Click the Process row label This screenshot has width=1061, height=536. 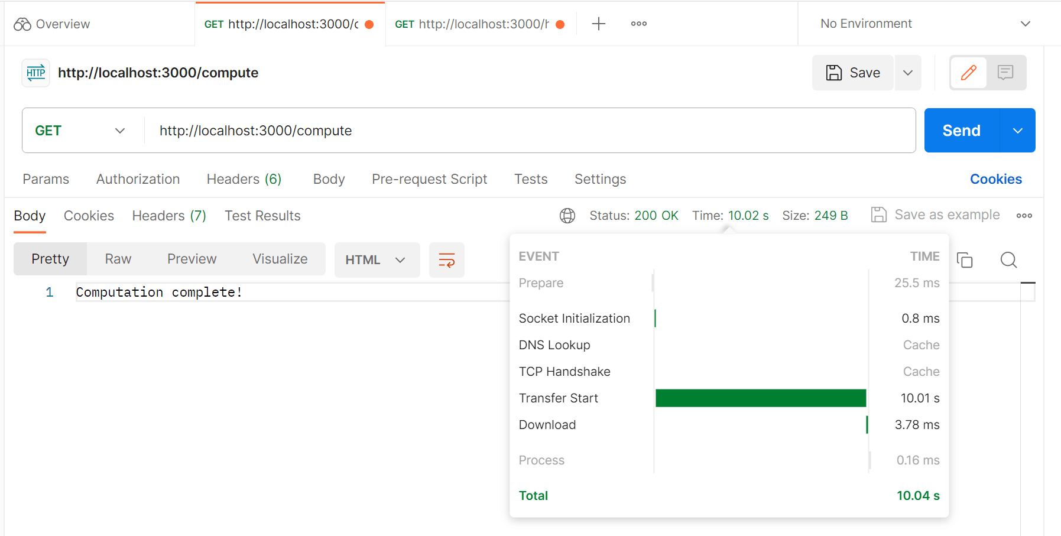click(x=541, y=460)
